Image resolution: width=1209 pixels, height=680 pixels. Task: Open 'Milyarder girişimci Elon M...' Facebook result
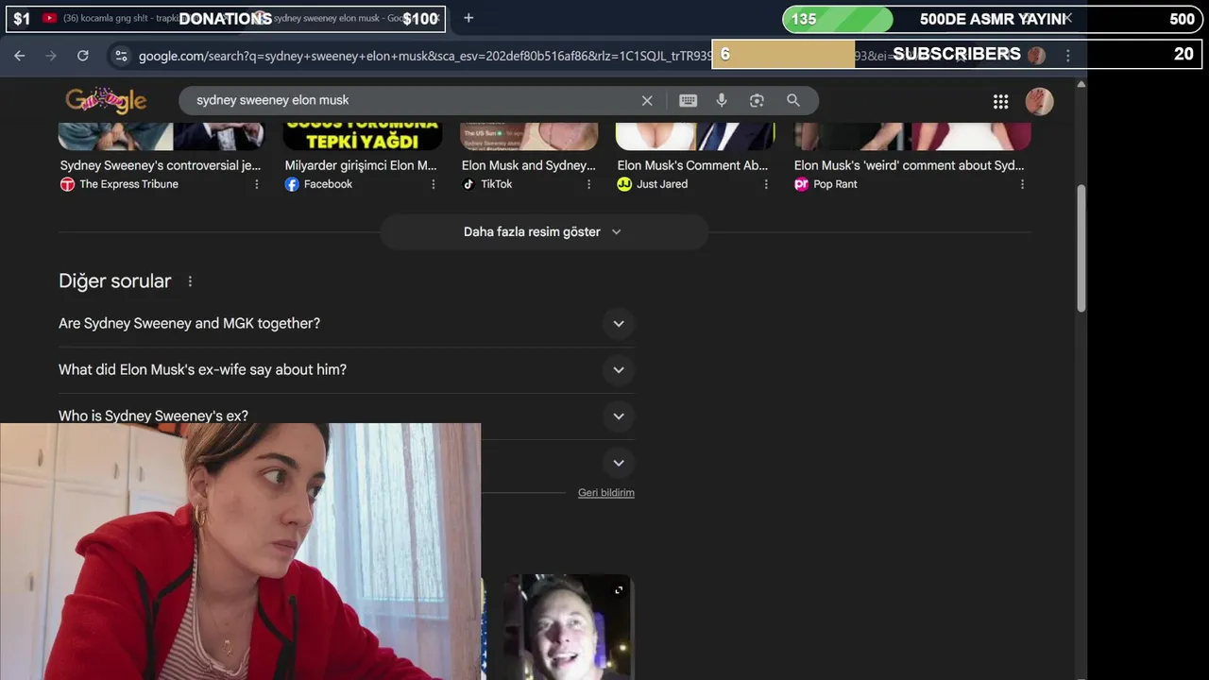[361, 165]
